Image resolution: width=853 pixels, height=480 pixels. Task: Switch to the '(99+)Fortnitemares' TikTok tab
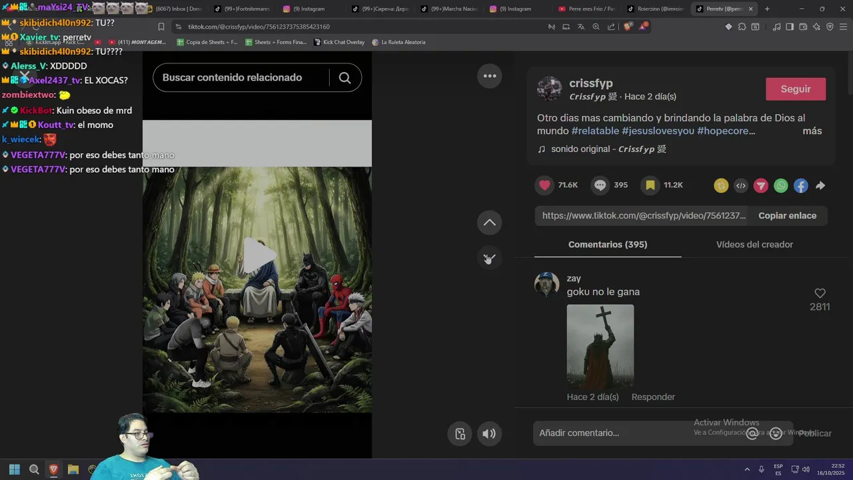point(242,9)
